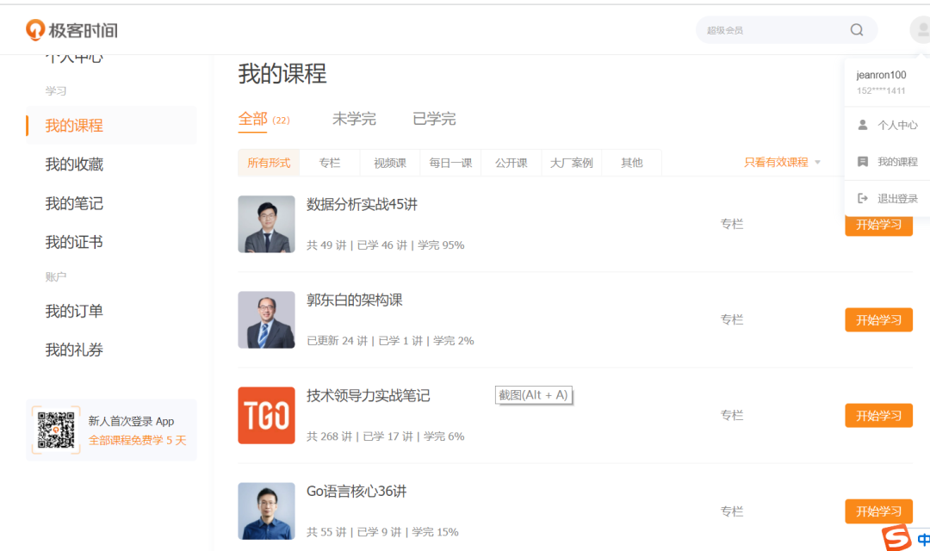Click the 我的课程 page heading
930x551 pixels.
(x=282, y=73)
